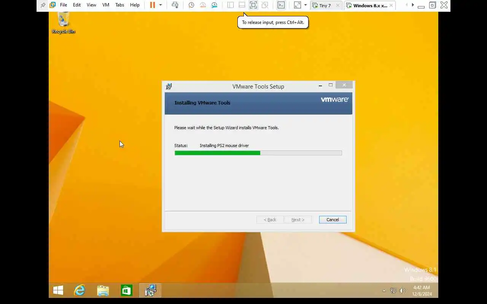
Task: Close the Tiny 7 tab
Action: click(337, 5)
